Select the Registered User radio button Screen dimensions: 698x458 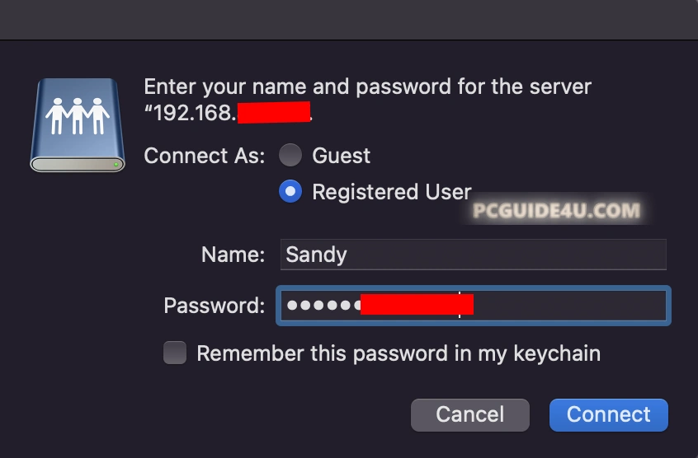point(290,192)
